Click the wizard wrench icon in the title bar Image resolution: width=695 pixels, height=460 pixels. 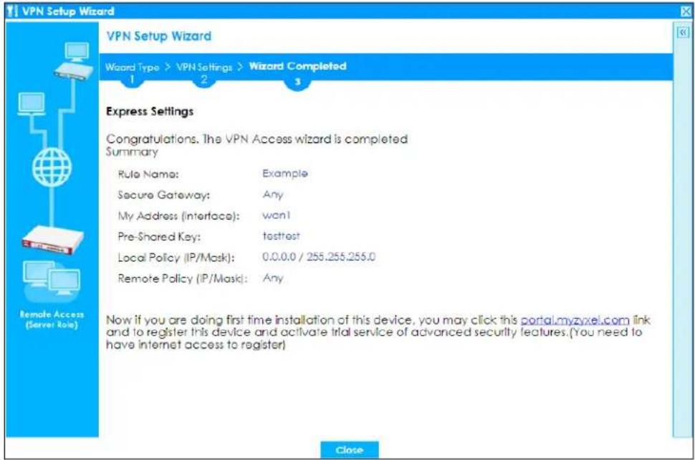(13, 11)
